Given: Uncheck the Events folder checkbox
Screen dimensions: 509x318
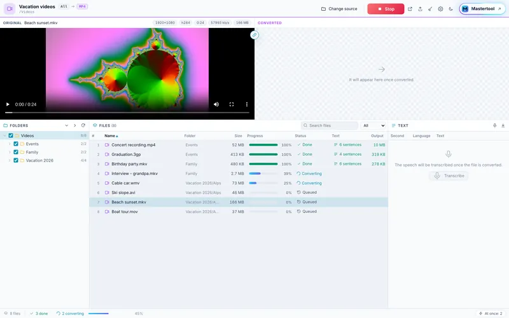Looking at the screenshot, I should [x=15, y=144].
